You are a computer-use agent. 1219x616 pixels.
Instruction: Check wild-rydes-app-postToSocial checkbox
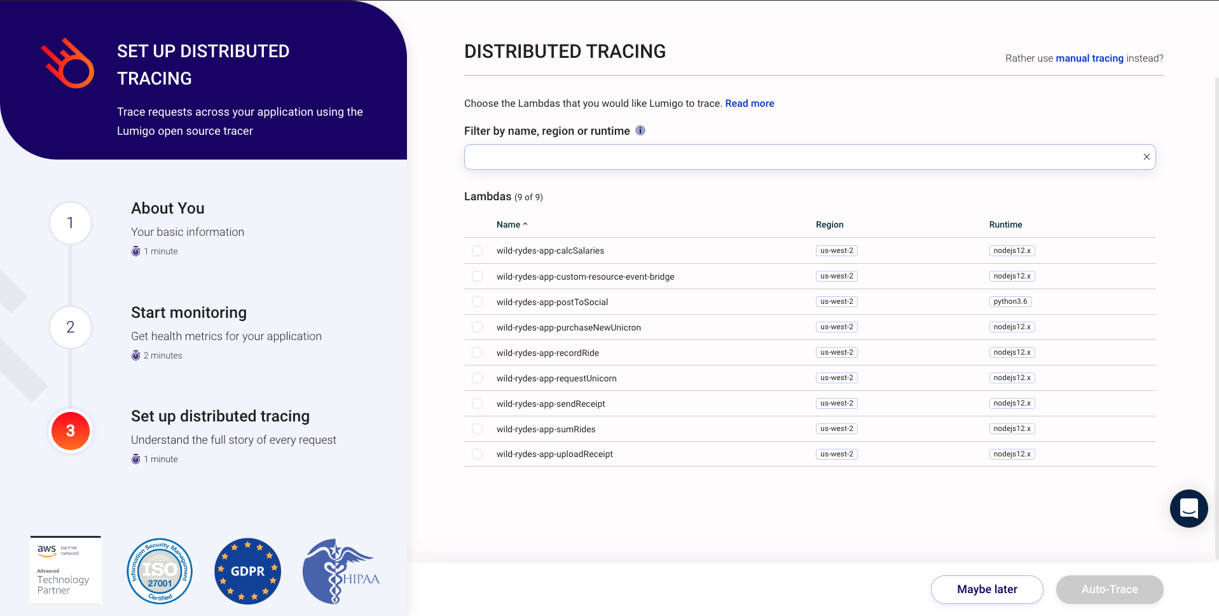point(477,301)
